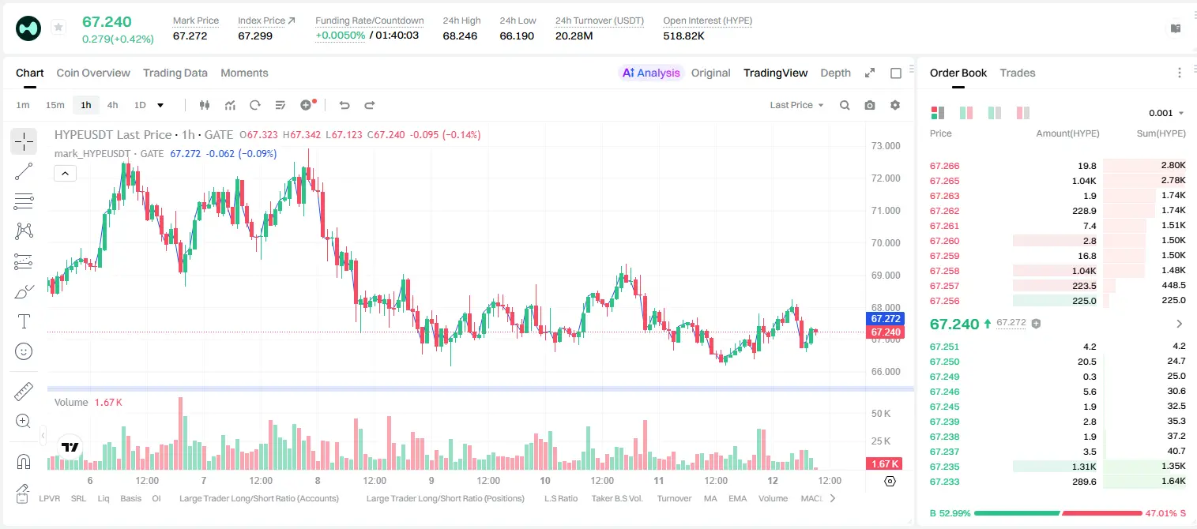Viewport: 1197px width, 529px height.
Task: Open the Last Price dropdown
Action: coord(796,105)
